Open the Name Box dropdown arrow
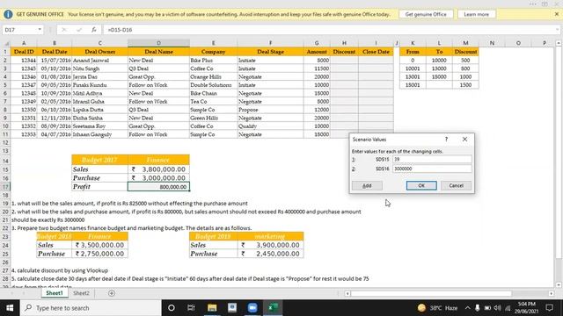This screenshot has width=563, height=316. 40,29
